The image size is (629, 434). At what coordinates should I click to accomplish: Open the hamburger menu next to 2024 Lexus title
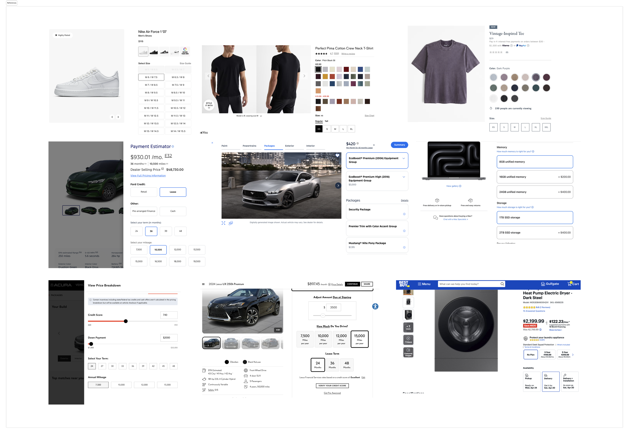(x=203, y=284)
